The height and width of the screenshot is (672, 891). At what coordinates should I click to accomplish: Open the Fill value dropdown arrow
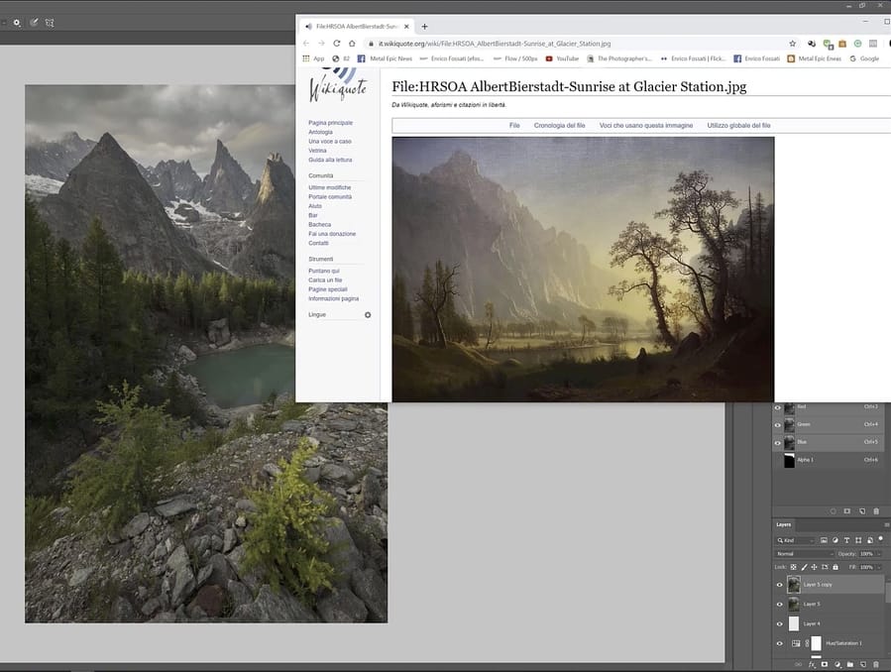[879, 567]
